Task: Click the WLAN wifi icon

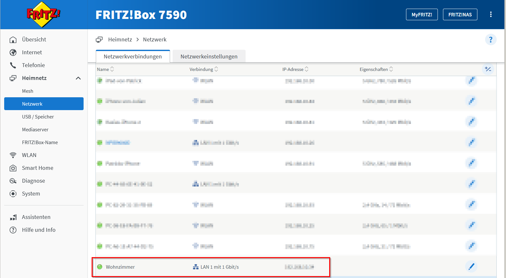Action: [x=13, y=155]
